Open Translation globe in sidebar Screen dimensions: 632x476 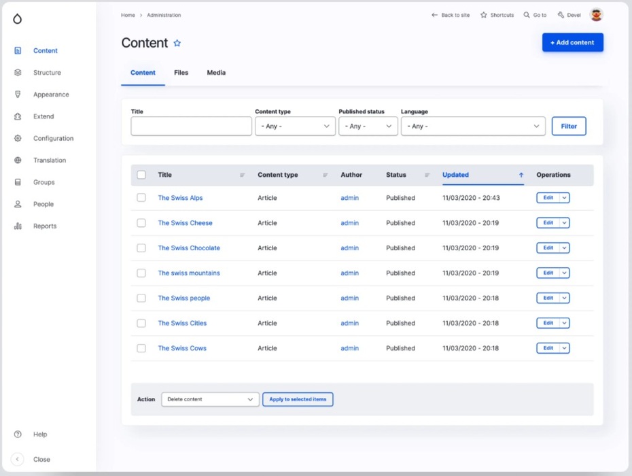tap(18, 160)
